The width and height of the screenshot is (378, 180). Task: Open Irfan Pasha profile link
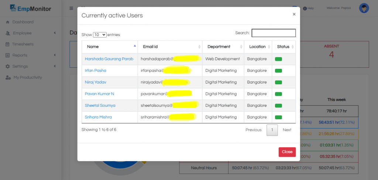pos(96,71)
